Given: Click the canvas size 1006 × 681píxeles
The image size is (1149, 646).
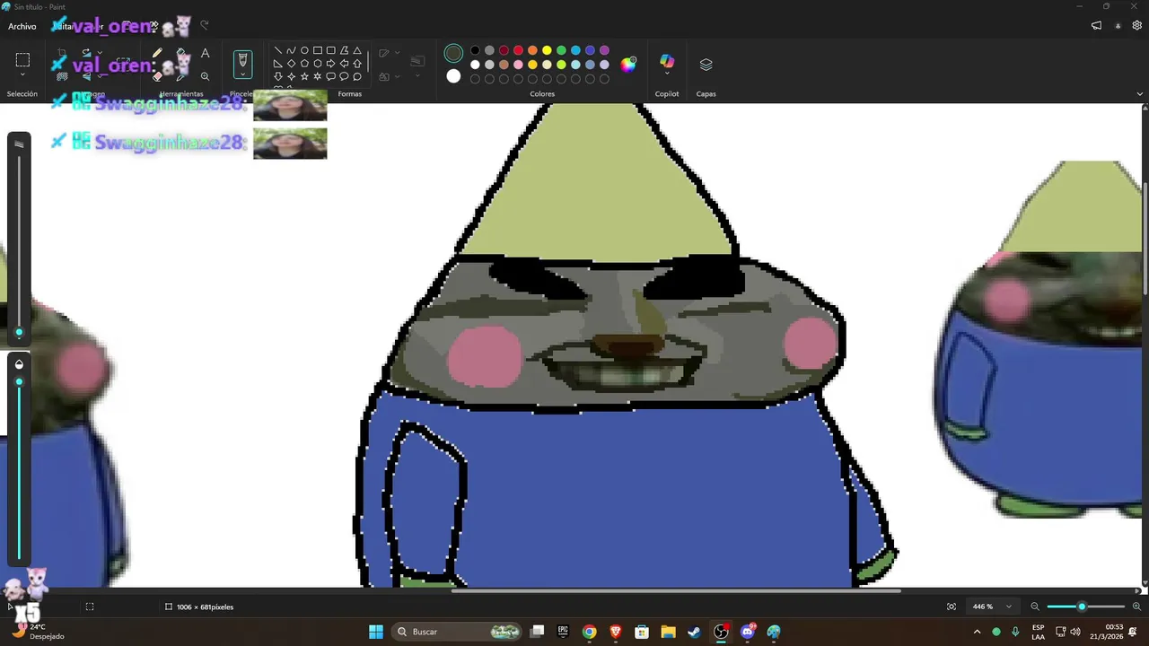Looking at the screenshot, I should pos(199,607).
